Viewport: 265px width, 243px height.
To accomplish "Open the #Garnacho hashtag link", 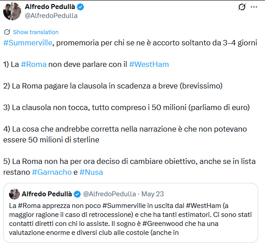I will click(52, 172).
